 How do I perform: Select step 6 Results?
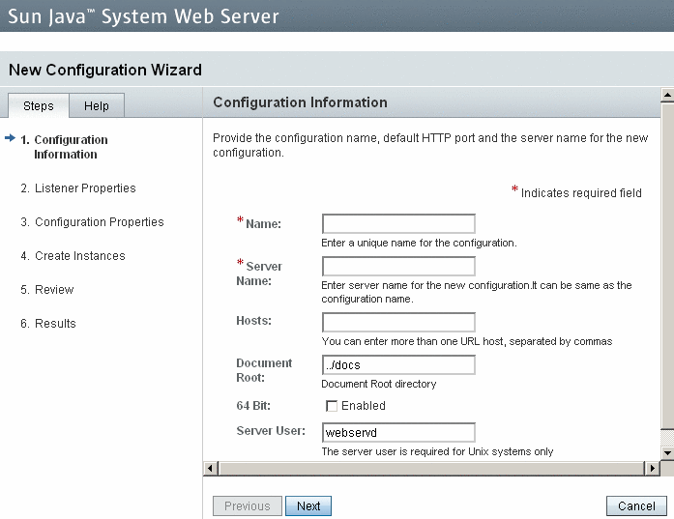[48, 324]
